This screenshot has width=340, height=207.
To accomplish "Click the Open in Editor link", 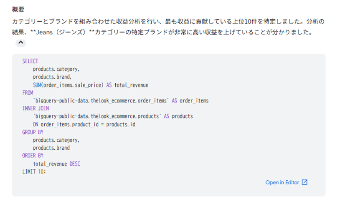I will coord(282,182).
